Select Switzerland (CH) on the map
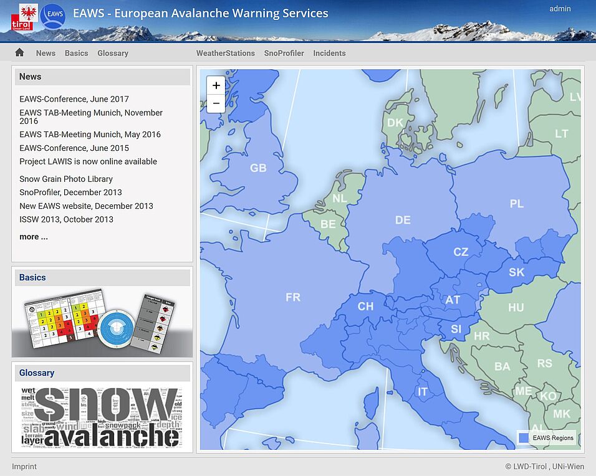The image size is (596, 476). click(365, 306)
